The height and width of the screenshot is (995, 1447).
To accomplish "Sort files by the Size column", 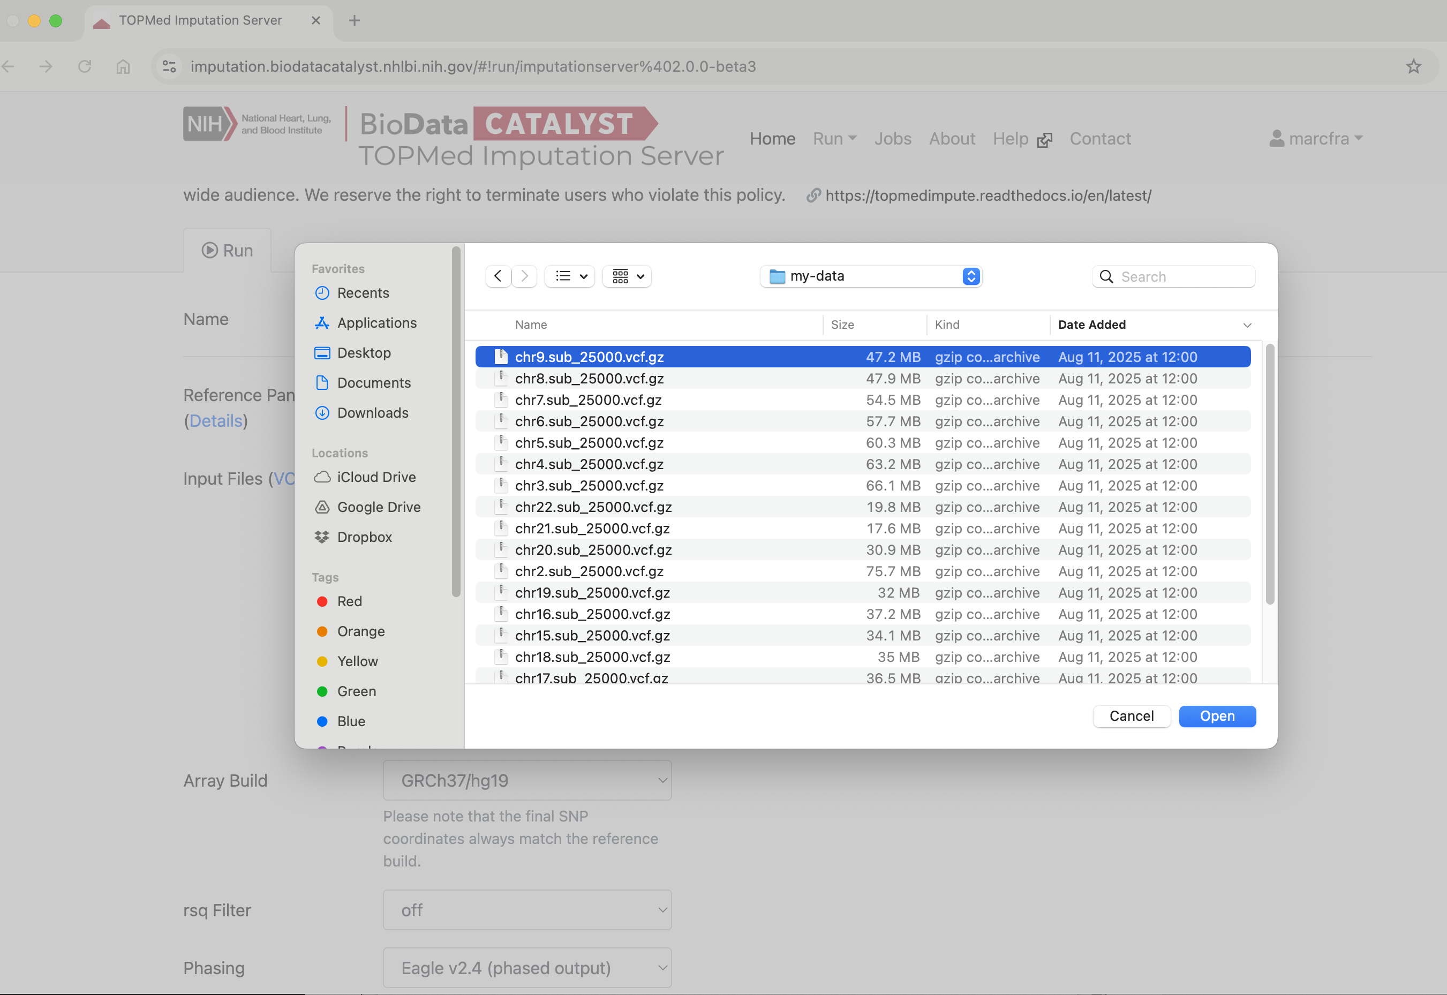I will click(x=842, y=325).
